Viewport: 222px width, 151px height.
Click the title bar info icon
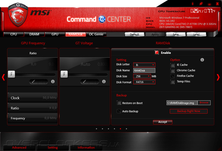193,4
